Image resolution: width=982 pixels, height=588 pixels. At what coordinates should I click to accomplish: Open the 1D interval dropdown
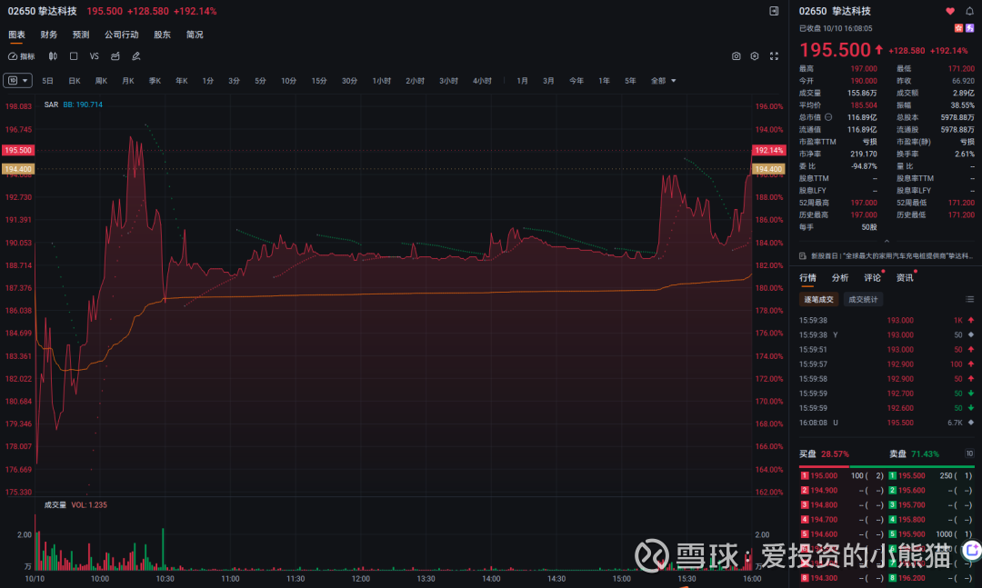tap(17, 81)
